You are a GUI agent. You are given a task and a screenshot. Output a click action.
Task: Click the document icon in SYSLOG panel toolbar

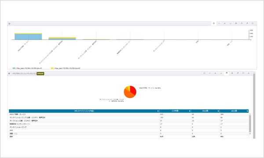(x=243, y=73)
